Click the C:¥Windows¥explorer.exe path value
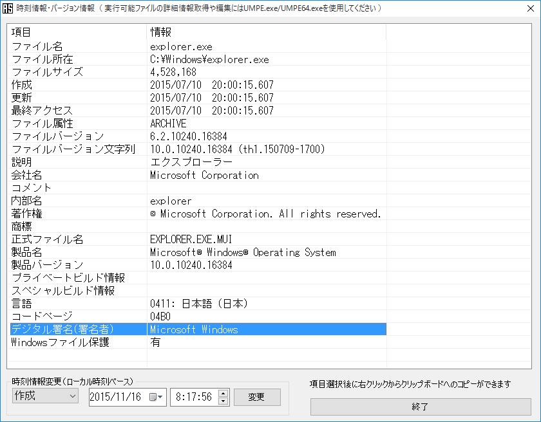 coord(209,60)
